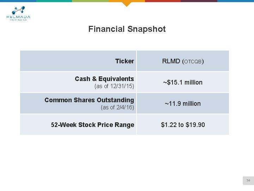Click the Relmada molecule logo icon
This screenshot has width=254, height=191.
pos(18,10)
